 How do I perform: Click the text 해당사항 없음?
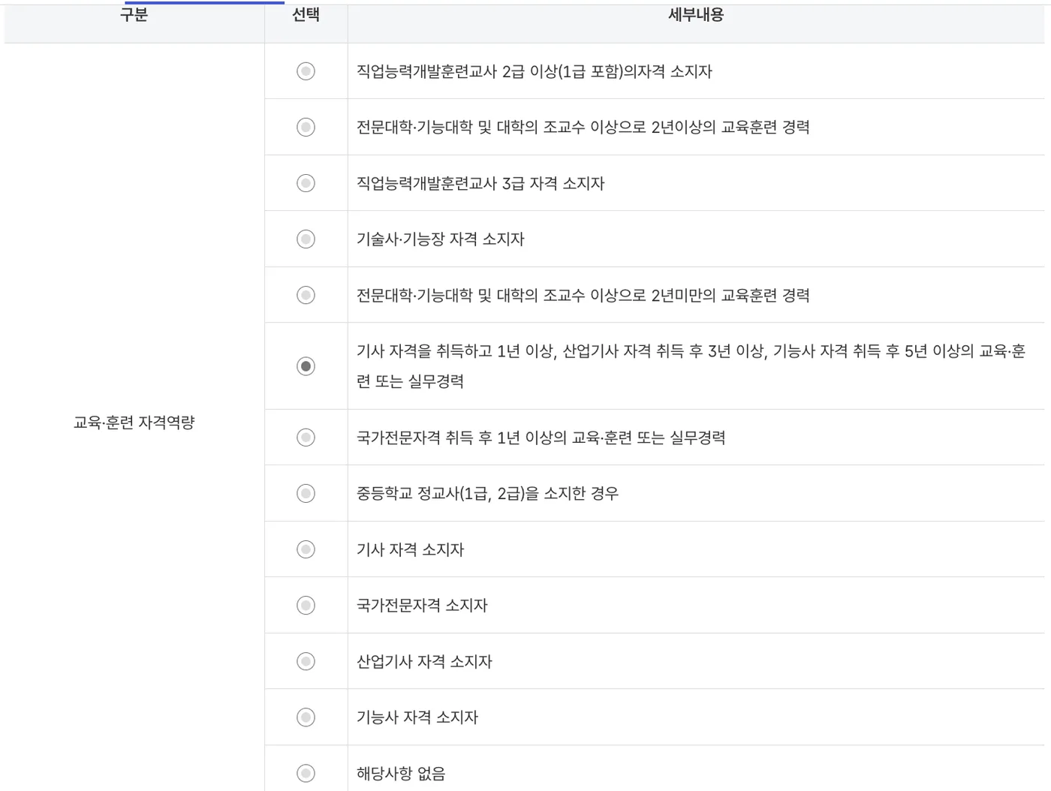(401, 773)
